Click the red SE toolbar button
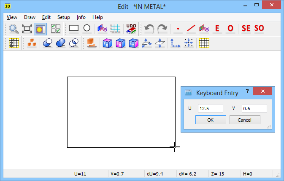The height and width of the screenshot is (181, 284). coord(246,29)
